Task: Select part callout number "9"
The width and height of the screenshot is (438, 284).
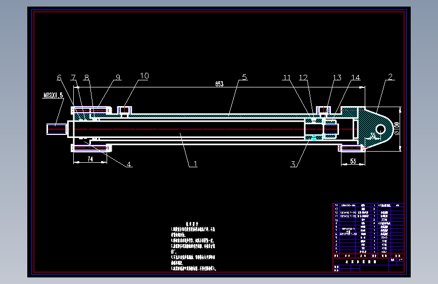Action: (118, 77)
